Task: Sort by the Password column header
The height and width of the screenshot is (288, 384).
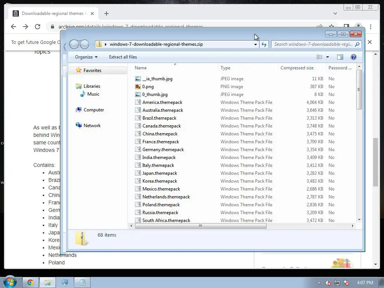Action: pyautogui.click(x=340, y=68)
